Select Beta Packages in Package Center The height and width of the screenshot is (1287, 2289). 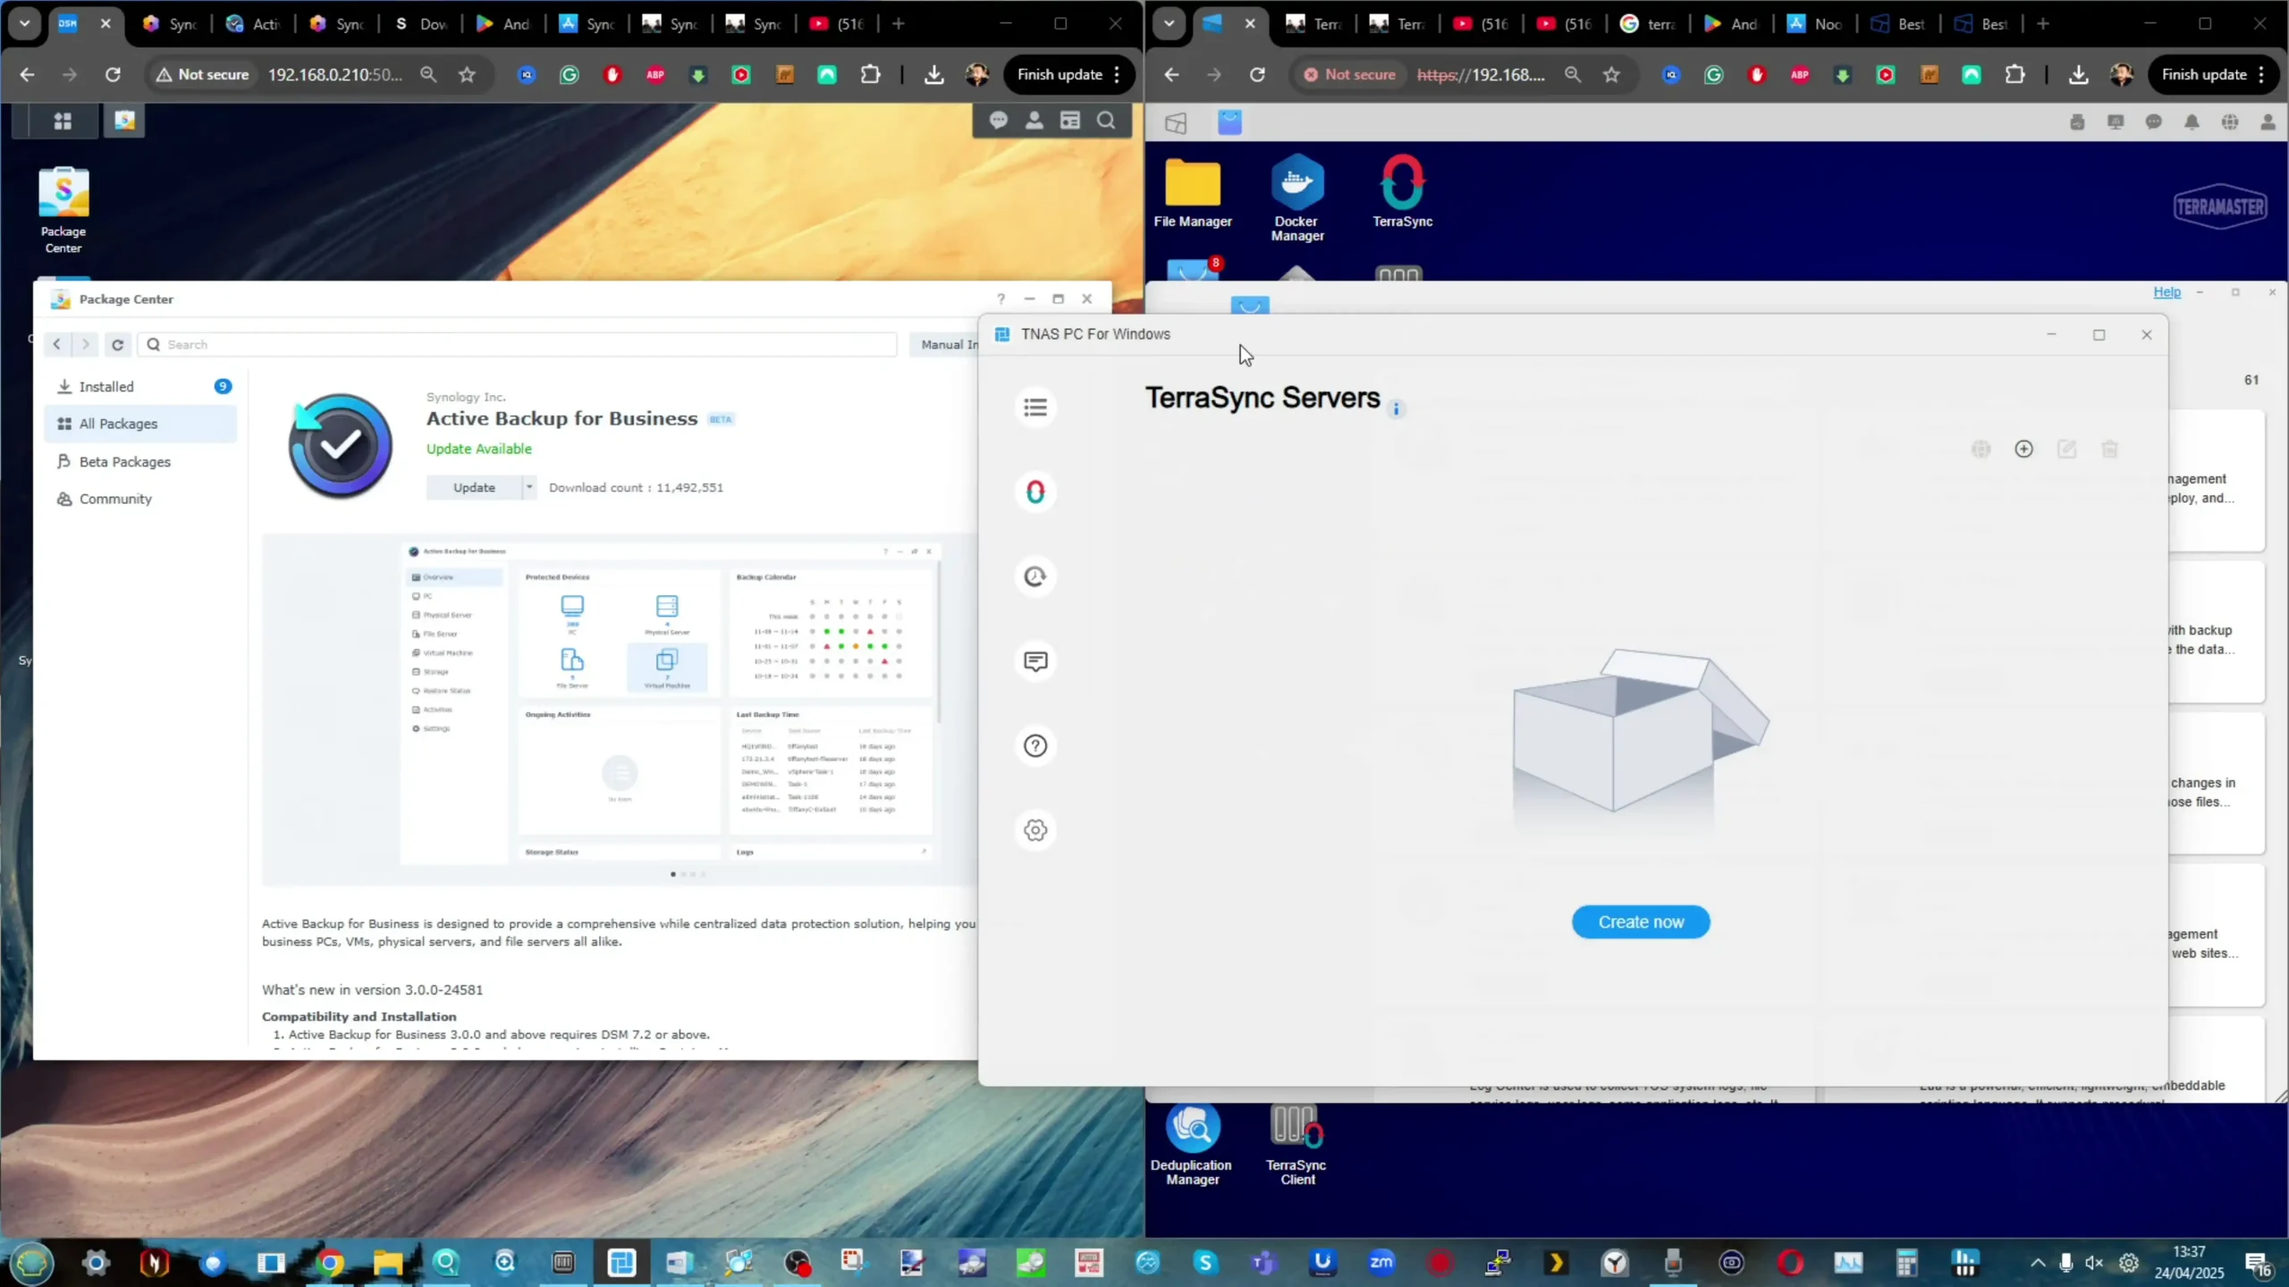click(139, 461)
